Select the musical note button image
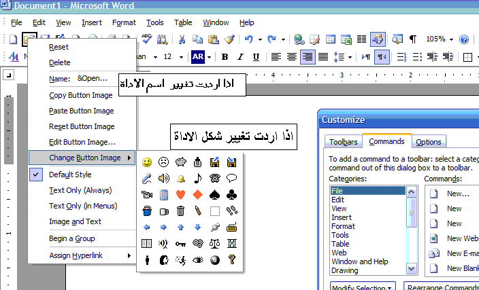479x290 pixels. click(198, 179)
